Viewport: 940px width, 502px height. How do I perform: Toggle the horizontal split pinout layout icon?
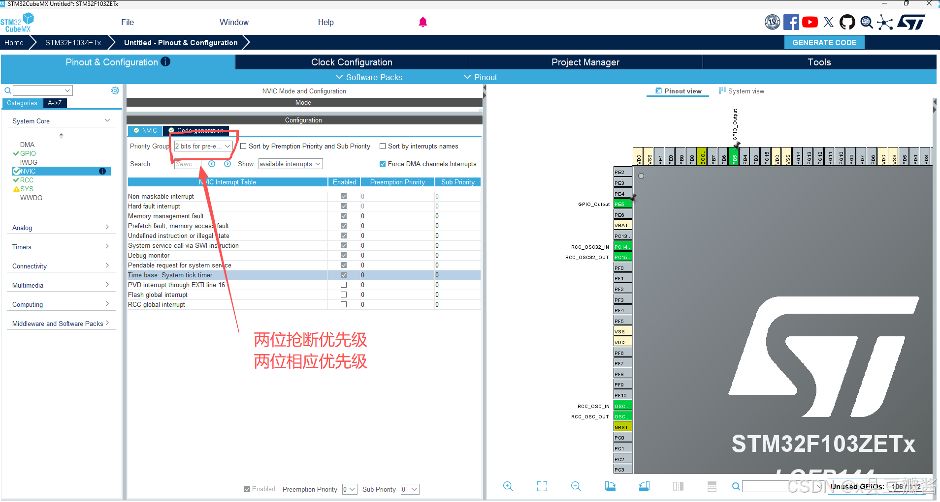[x=712, y=486]
